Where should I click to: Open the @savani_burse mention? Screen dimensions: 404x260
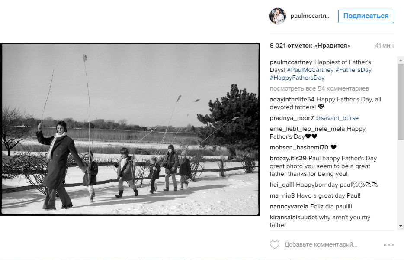click(x=337, y=118)
